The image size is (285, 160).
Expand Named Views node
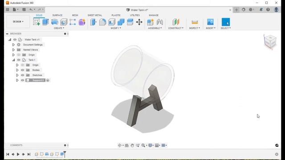13,50
